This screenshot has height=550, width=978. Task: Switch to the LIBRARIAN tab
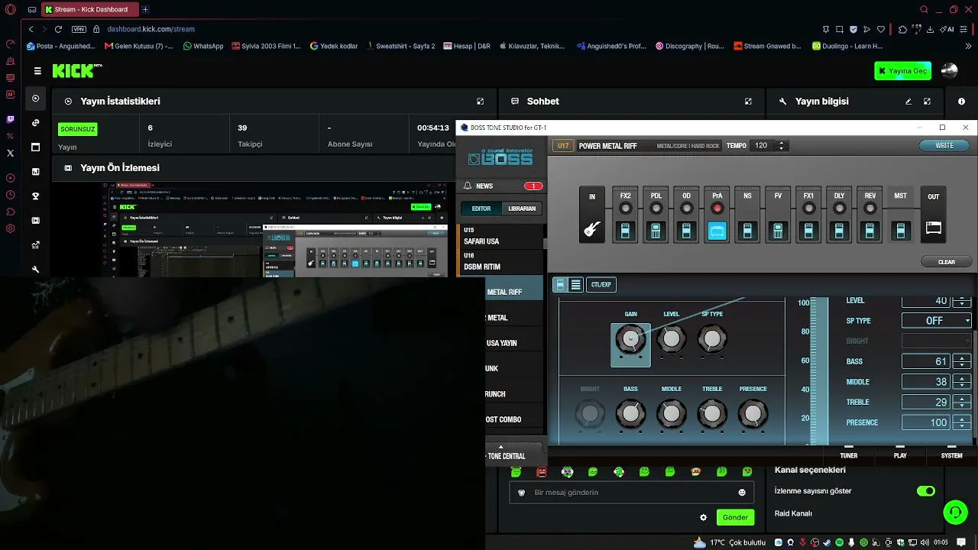point(523,209)
